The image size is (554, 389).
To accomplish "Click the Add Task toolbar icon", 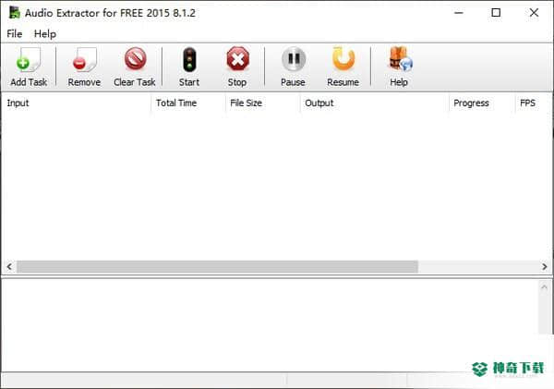I will pyautogui.click(x=29, y=60).
